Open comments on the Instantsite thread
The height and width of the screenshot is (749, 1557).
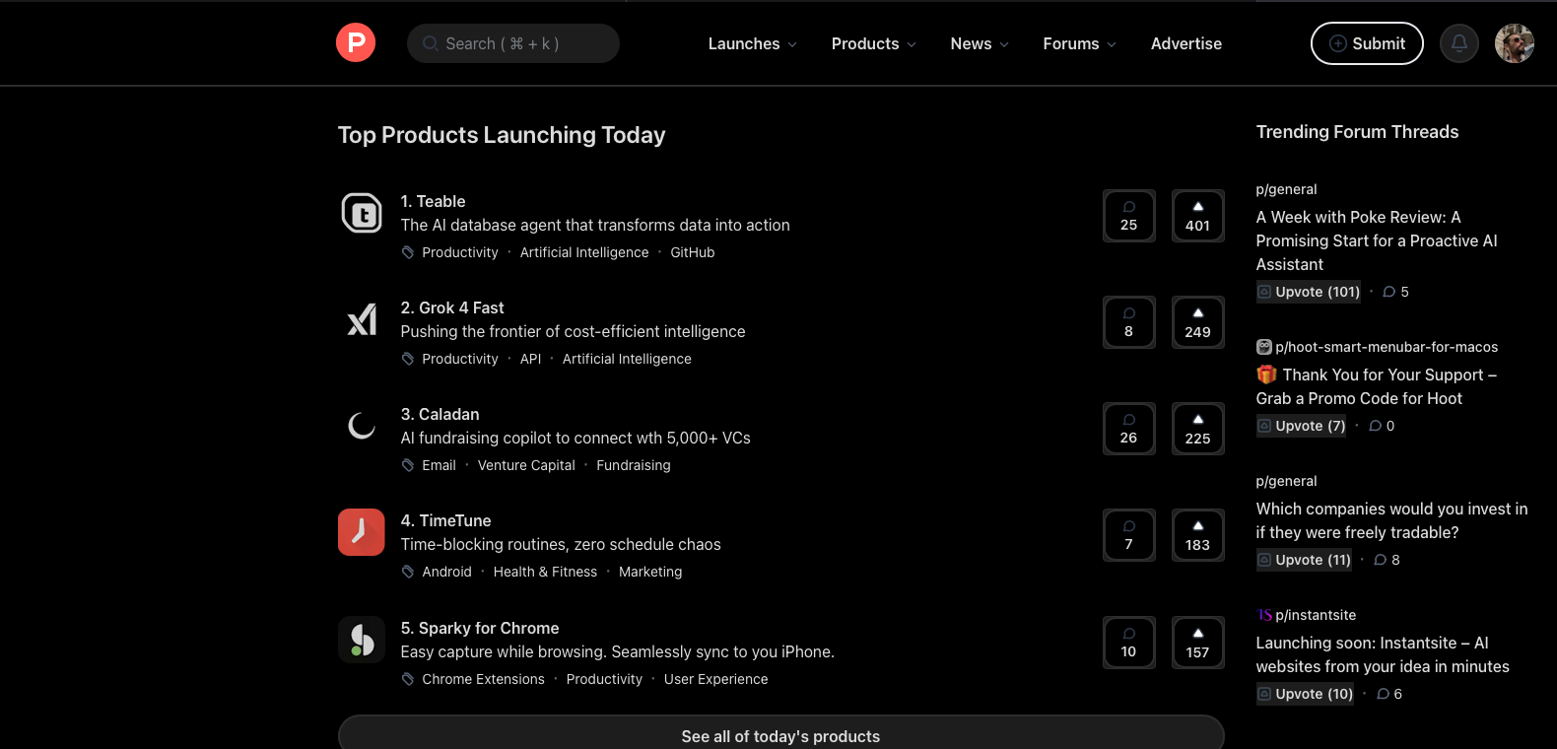coord(1389,694)
